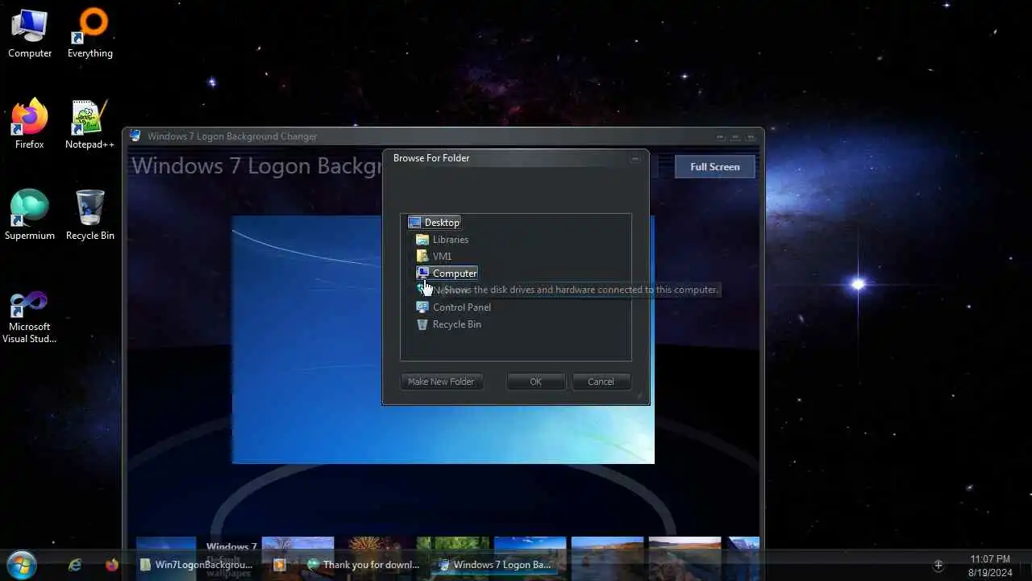Switch to Thank you for downl... taskbar item
This screenshot has height=581, width=1032.
364,565
